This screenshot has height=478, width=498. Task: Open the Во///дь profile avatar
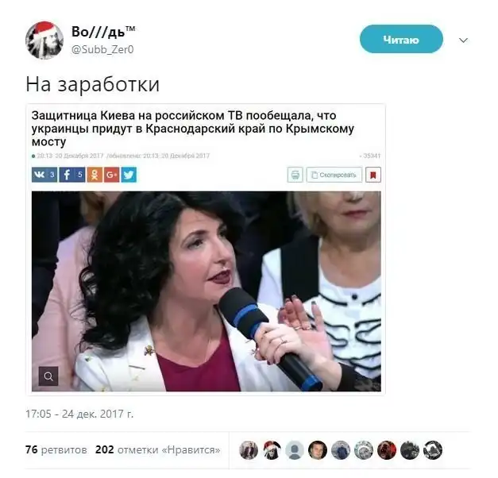[44, 40]
